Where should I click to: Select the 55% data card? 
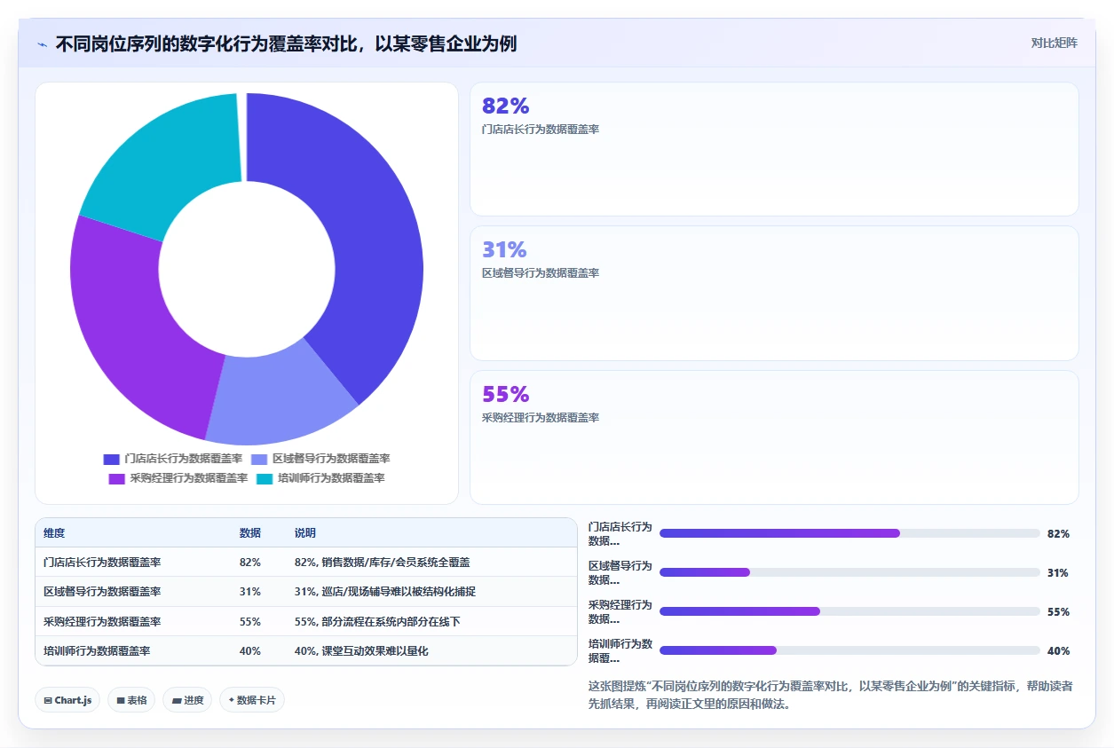[x=774, y=437]
